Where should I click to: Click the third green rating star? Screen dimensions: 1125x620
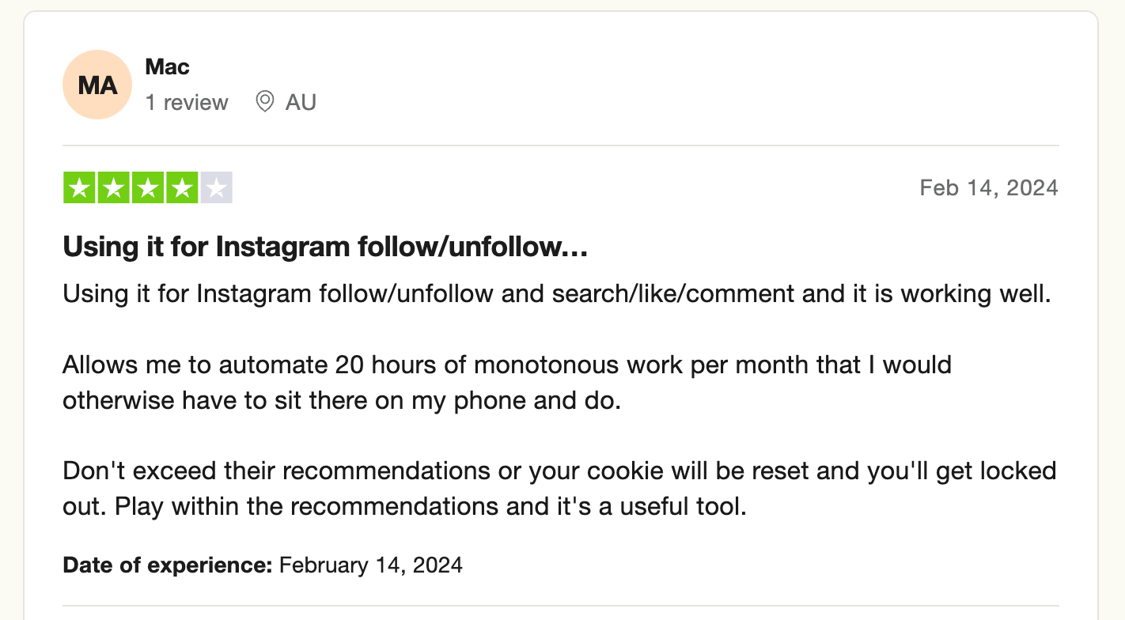click(x=148, y=187)
